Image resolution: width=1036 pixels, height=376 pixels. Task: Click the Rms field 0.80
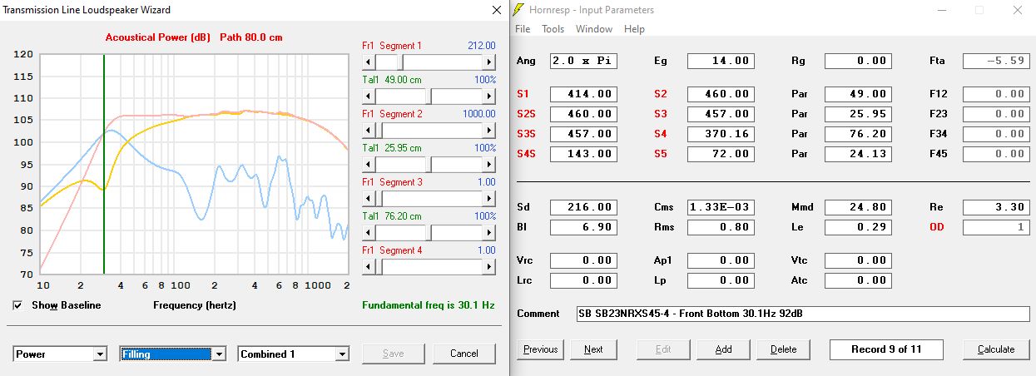721,227
